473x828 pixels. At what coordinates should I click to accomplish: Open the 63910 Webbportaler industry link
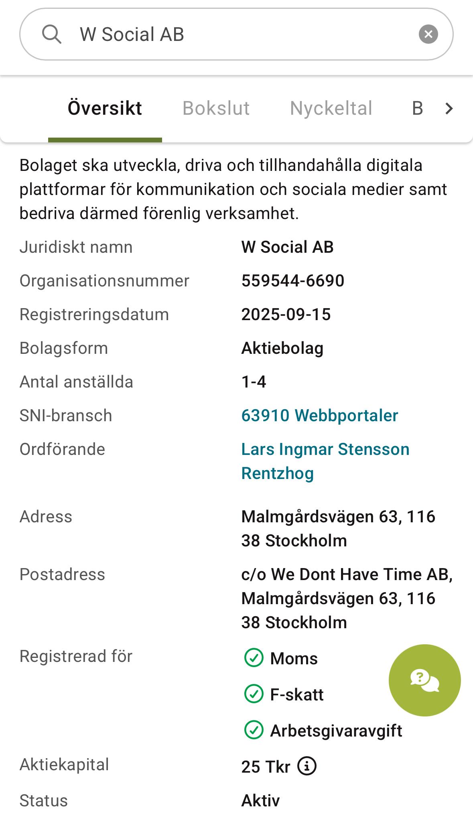tap(319, 416)
